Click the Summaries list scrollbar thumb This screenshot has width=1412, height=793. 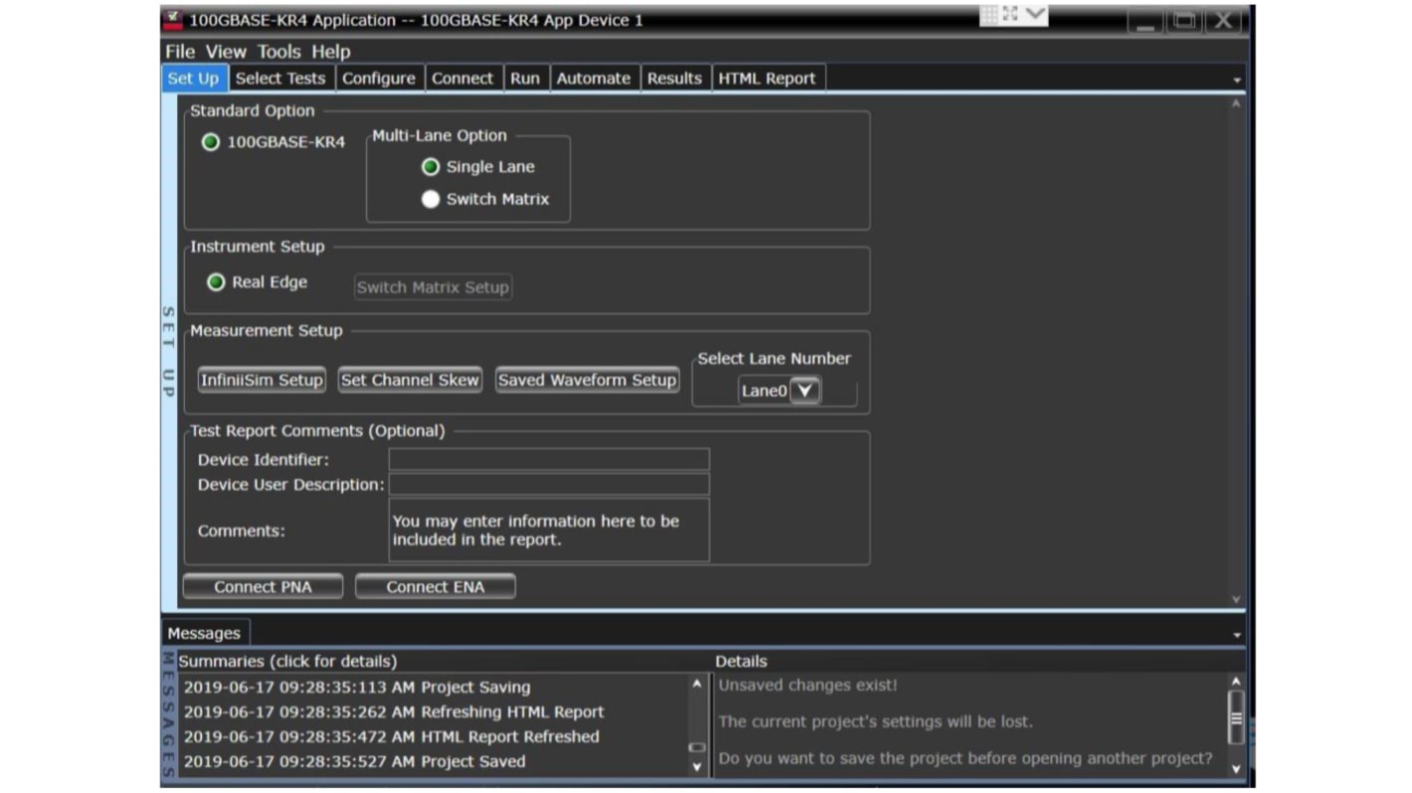click(696, 747)
